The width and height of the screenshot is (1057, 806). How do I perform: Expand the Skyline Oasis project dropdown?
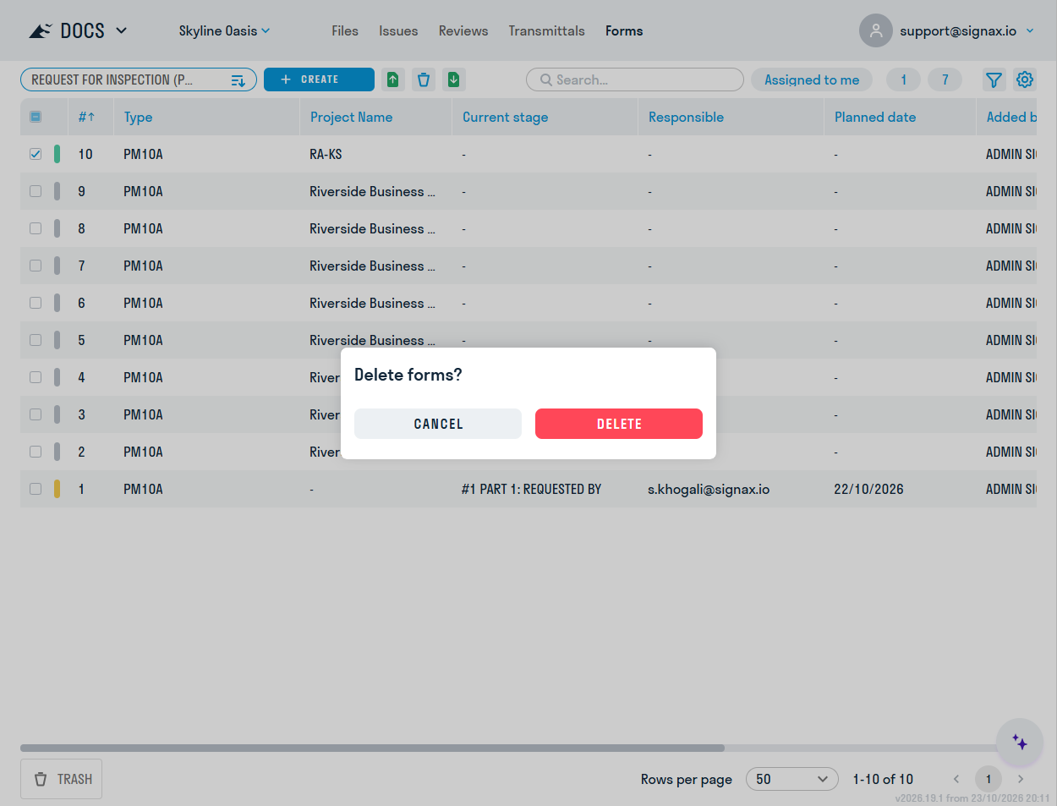click(224, 30)
